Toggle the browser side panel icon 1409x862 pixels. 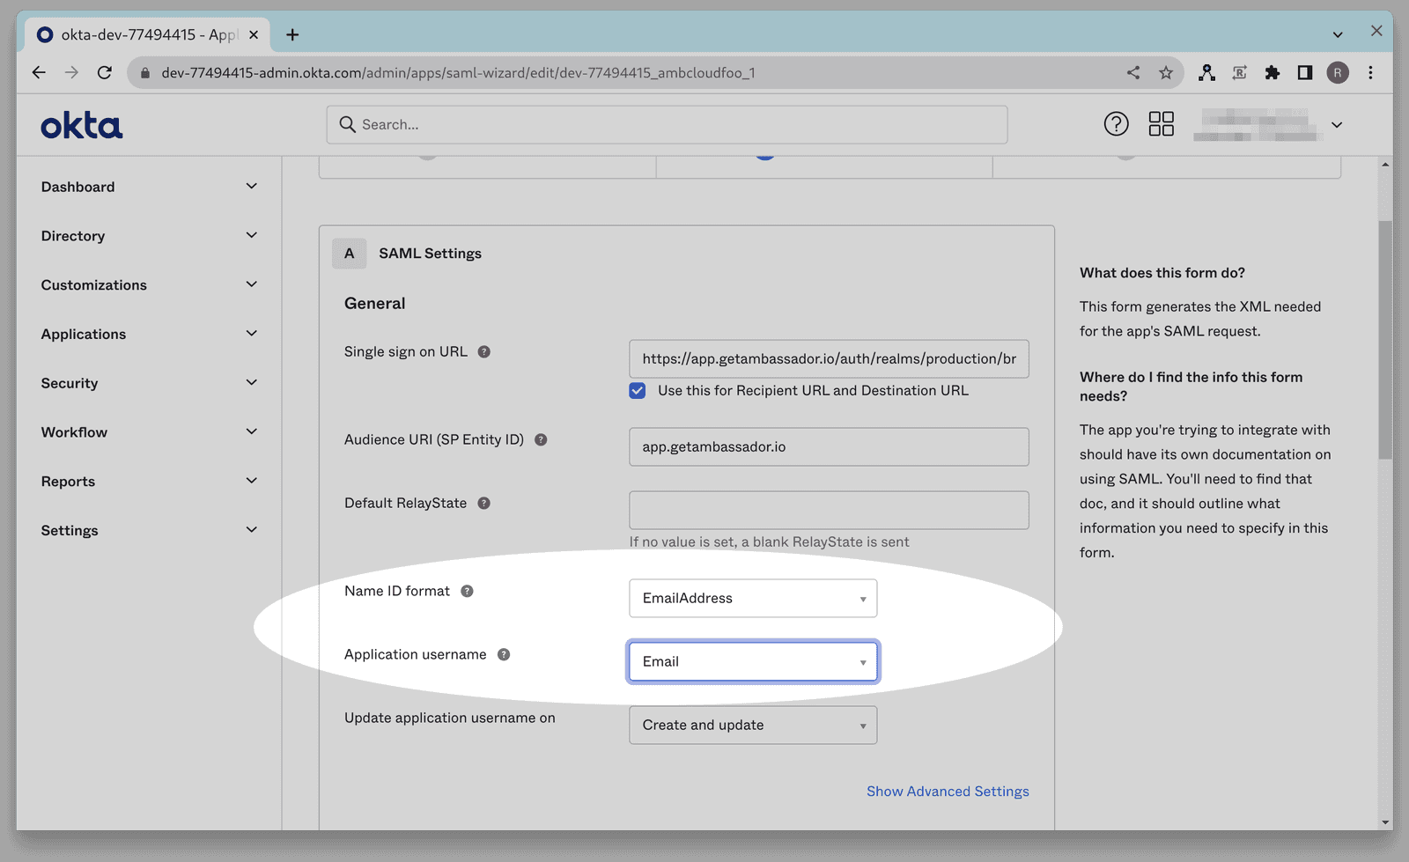[x=1305, y=72]
